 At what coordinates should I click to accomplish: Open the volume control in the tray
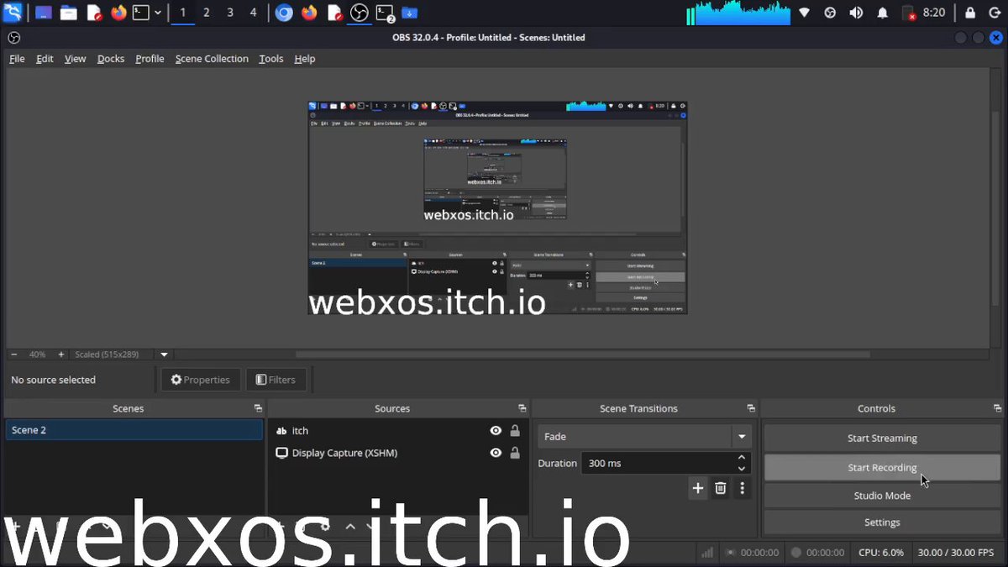tap(856, 13)
